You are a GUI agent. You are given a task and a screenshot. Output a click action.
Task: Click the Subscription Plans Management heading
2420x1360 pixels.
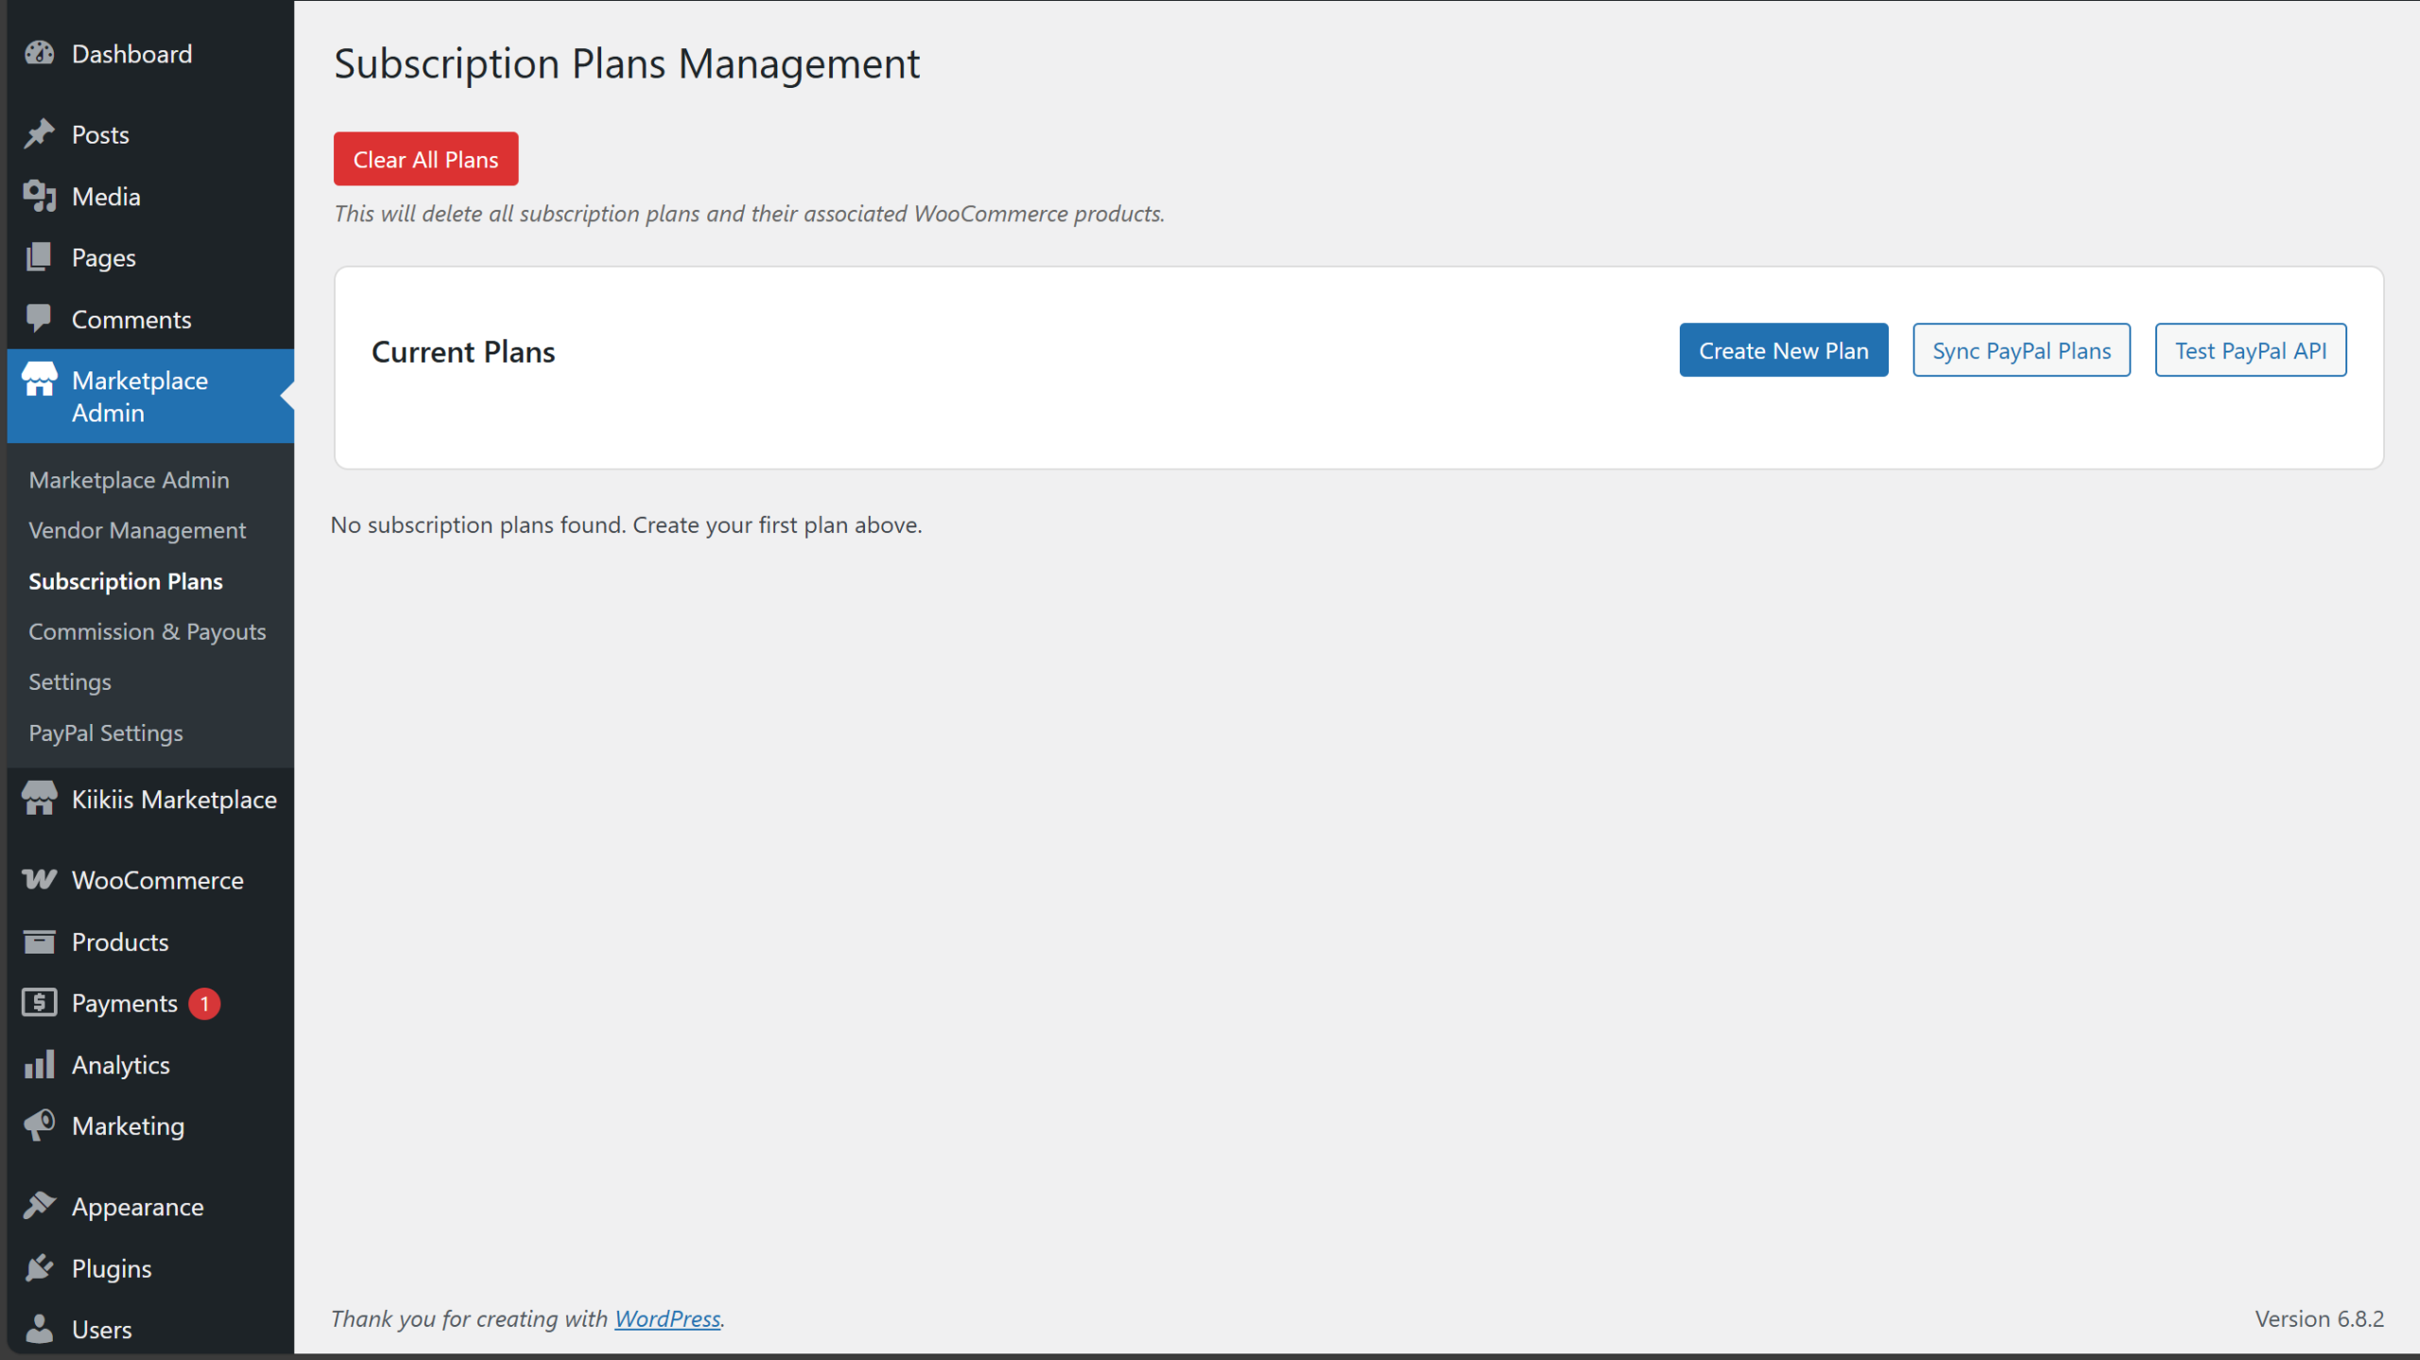[x=627, y=63]
